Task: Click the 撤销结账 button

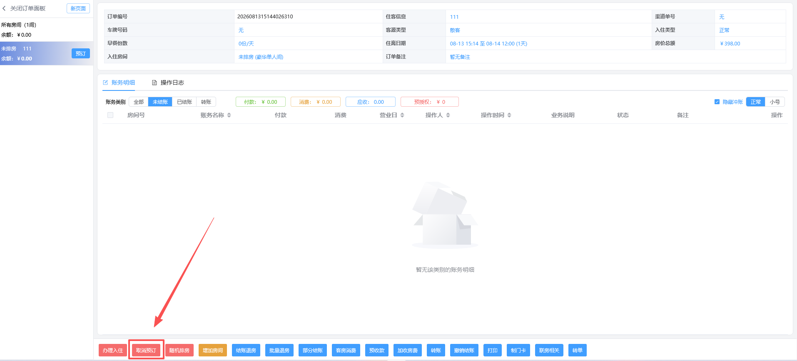Action: point(464,350)
